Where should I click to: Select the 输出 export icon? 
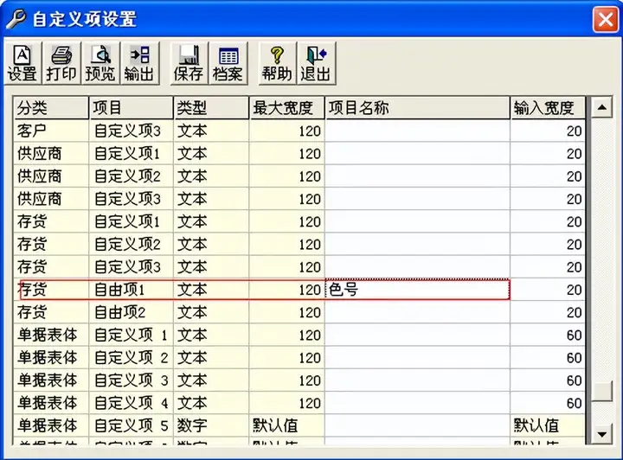click(x=140, y=63)
